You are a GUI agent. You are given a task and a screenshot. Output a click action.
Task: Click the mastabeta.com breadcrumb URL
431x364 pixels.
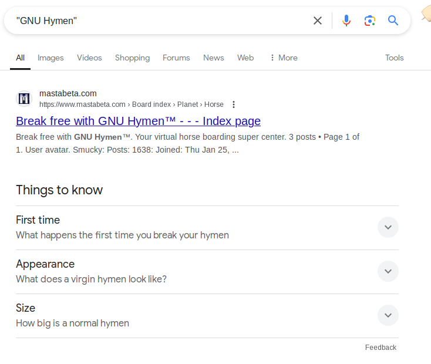coord(132,105)
